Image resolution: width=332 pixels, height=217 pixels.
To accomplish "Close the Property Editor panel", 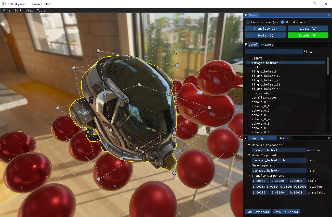I will (329, 138).
